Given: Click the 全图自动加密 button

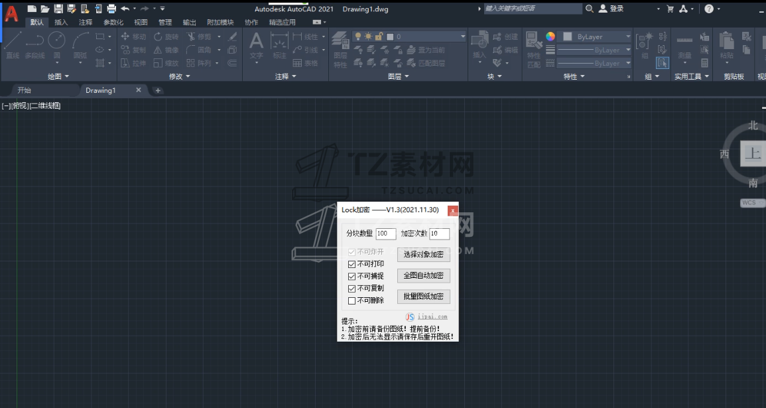Looking at the screenshot, I should pyautogui.click(x=424, y=275).
